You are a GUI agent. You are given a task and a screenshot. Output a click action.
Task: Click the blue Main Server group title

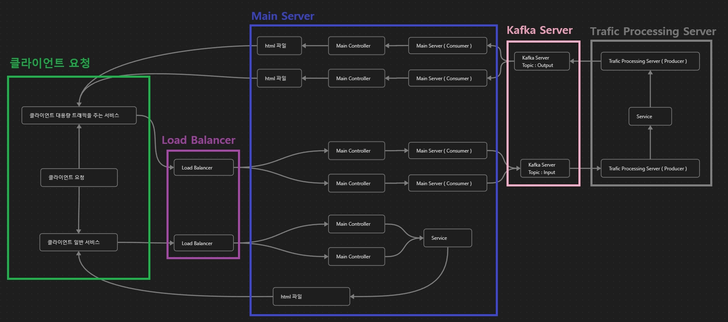tap(283, 16)
